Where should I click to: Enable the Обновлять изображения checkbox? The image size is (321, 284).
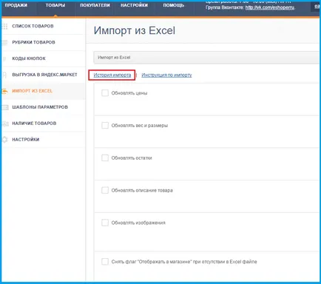point(105,223)
